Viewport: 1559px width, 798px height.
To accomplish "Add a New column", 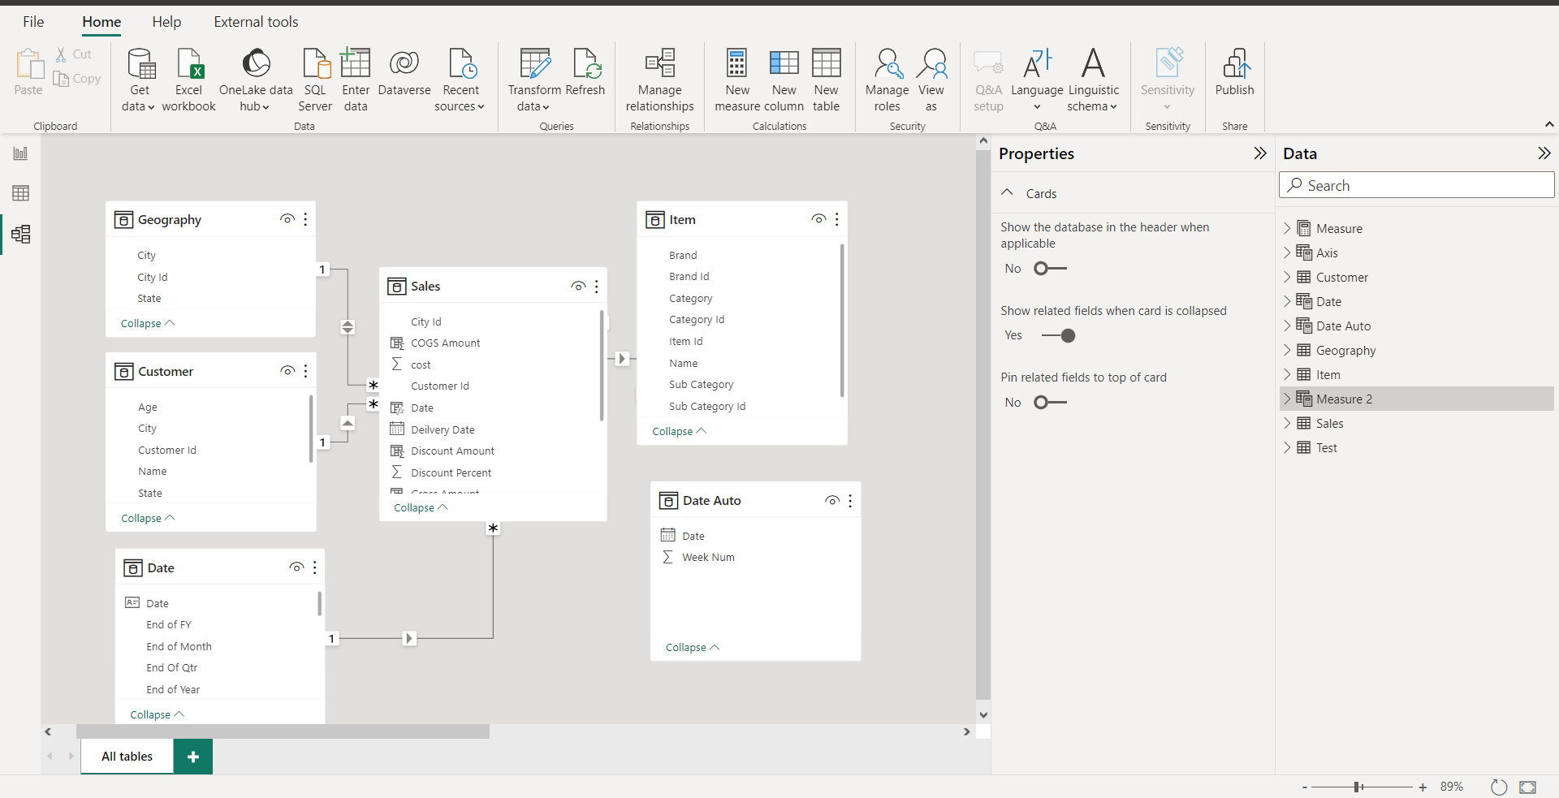I will click(x=784, y=80).
